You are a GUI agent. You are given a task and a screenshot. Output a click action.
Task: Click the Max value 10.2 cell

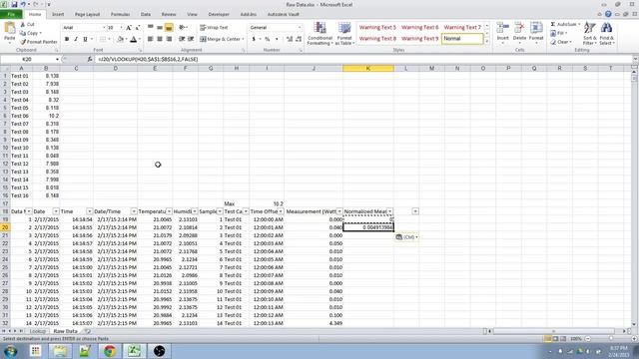(x=267, y=203)
